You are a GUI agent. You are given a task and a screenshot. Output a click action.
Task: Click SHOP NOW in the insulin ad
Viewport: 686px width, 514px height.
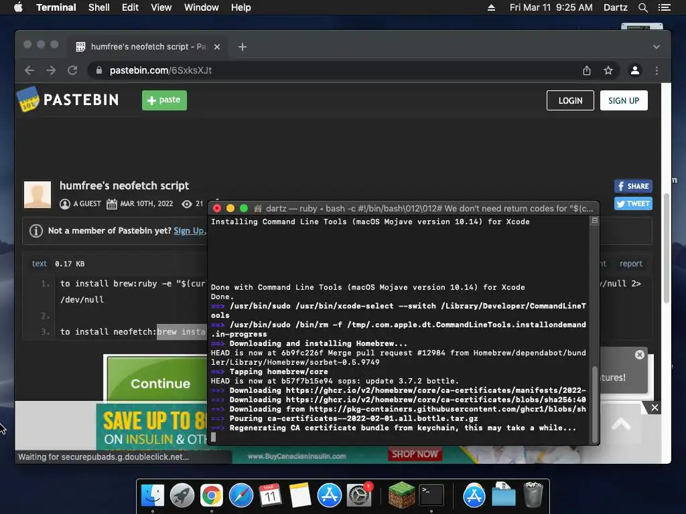(x=414, y=454)
